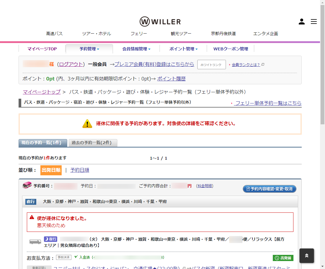This screenshot has width=325, height=269.
Task: Click the ホワイトランク rank button
Action: (x=211, y=65)
